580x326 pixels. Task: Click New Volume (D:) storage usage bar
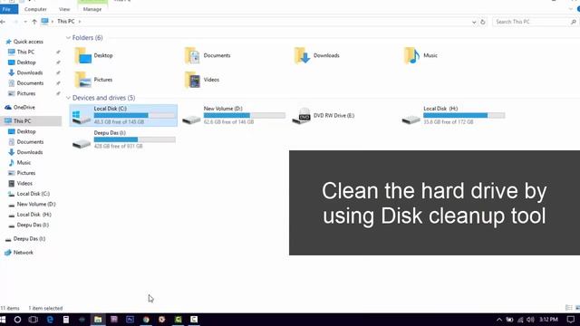[245, 115]
